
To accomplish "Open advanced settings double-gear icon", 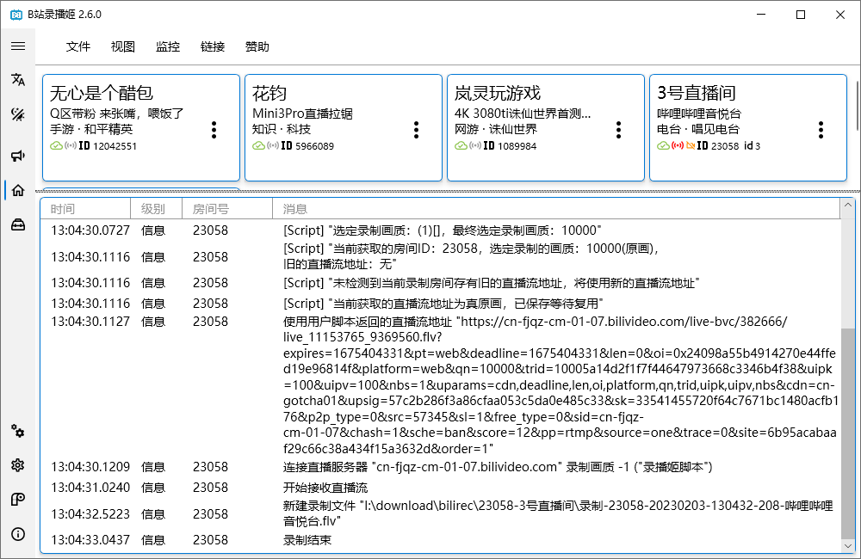I will click(x=18, y=431).
